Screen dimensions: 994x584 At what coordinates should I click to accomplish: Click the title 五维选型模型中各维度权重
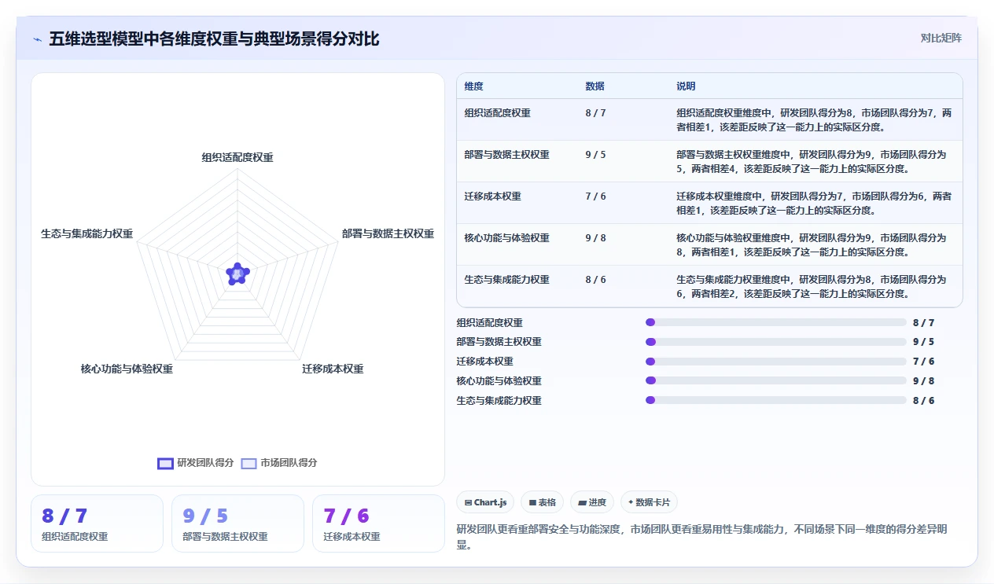214,39
